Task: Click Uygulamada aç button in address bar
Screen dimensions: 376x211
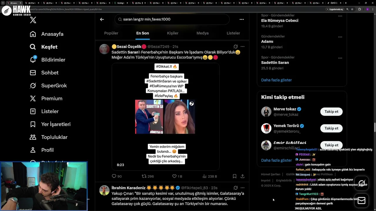Action: point(335,9)
